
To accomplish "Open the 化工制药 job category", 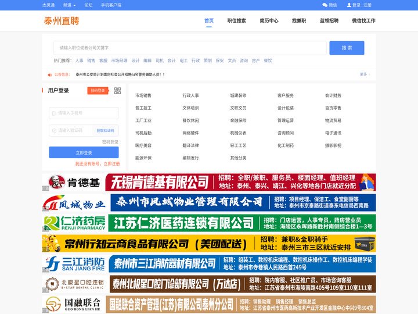I will (x=286, y=145).
